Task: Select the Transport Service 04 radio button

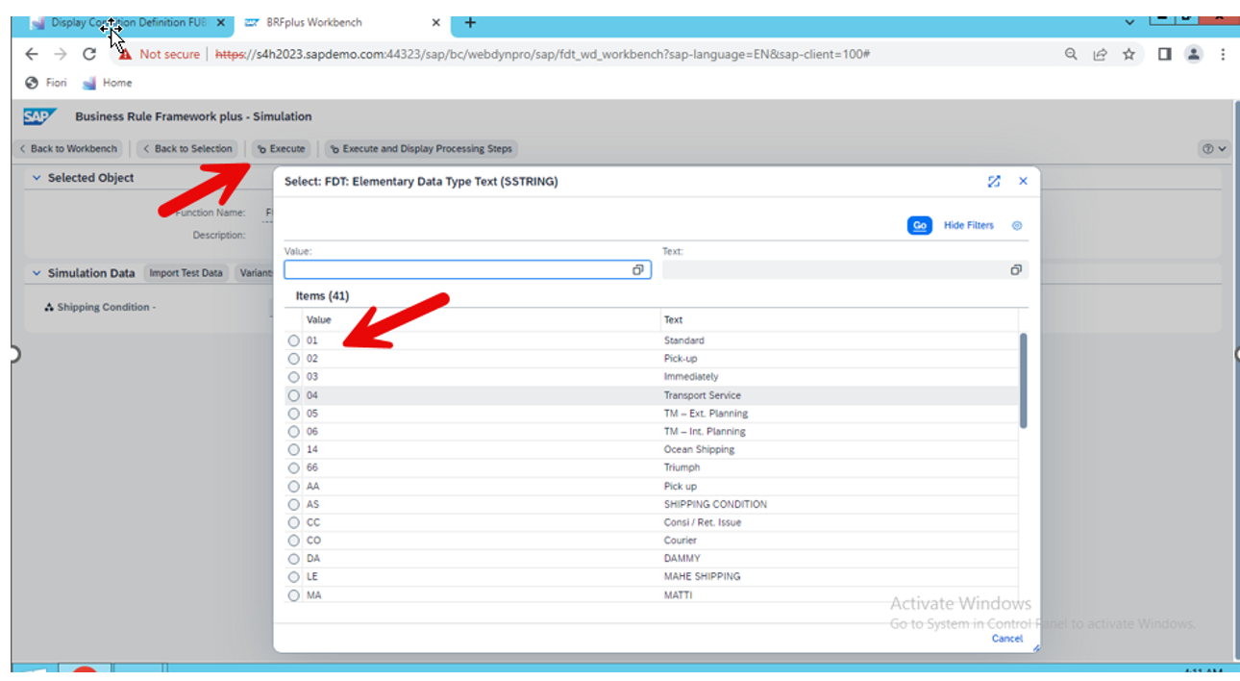Action: click(x=294, y=395)
